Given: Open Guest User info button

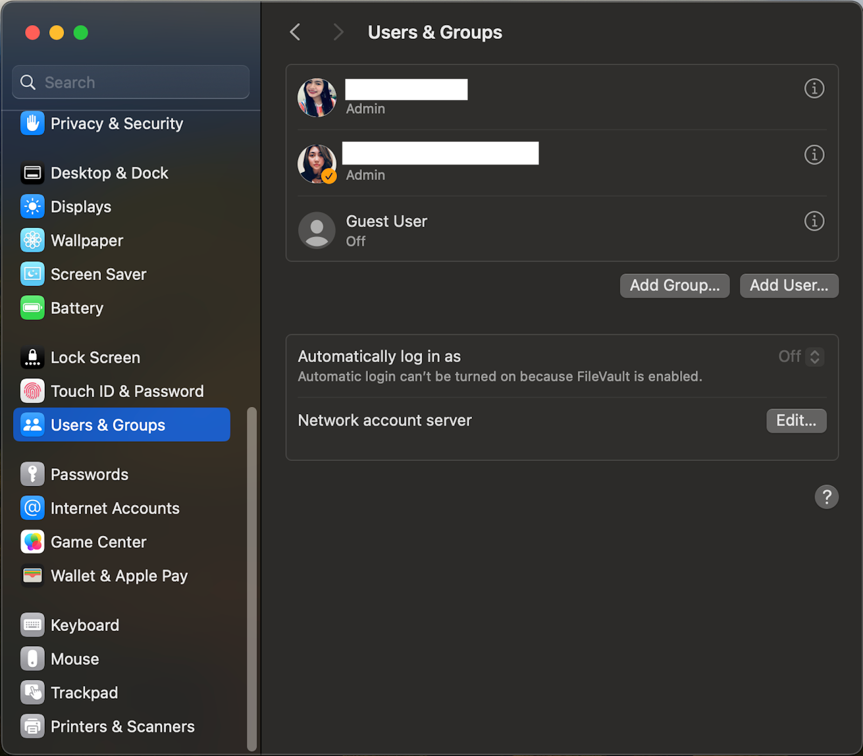Looking at the screenshot, I should tap(814, 221).
